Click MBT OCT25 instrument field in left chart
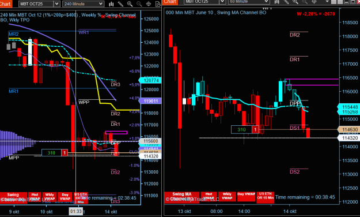This screenshot has height=217, width=360. coord(36,3)
